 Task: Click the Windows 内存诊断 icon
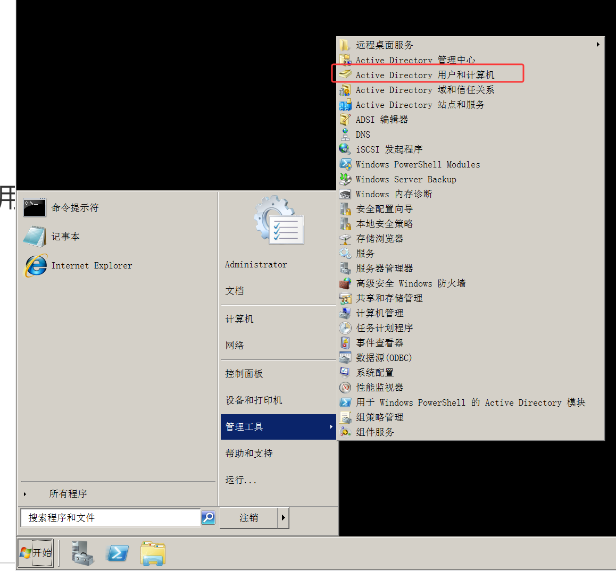click(x=345, y=194)
